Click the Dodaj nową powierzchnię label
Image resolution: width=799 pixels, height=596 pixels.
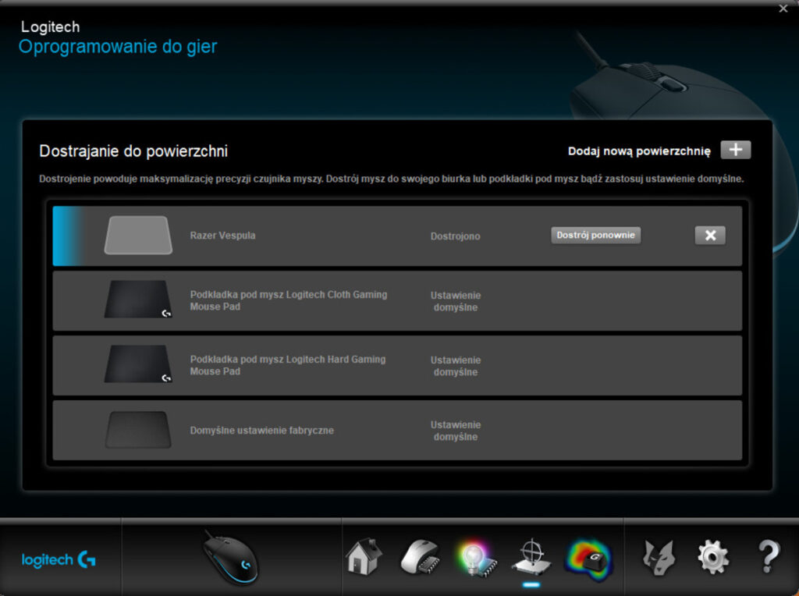click(639, 151)
